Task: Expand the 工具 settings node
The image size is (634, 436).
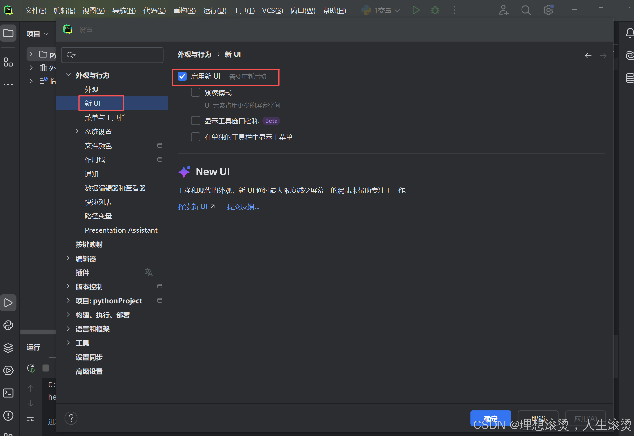Action: tap(68, 343)
